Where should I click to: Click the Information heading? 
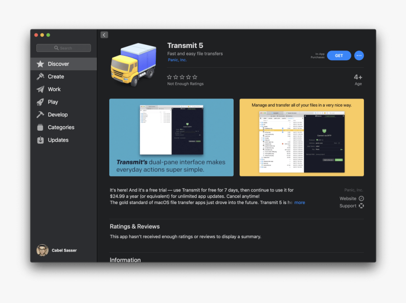pyautogui.click(x=125, y=260)
